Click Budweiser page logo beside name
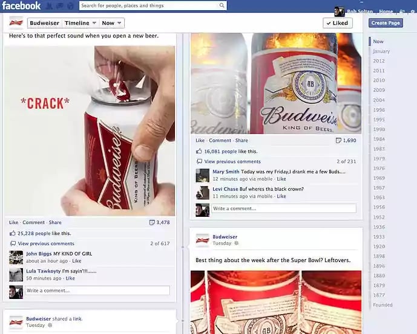 tap(16, 23)
